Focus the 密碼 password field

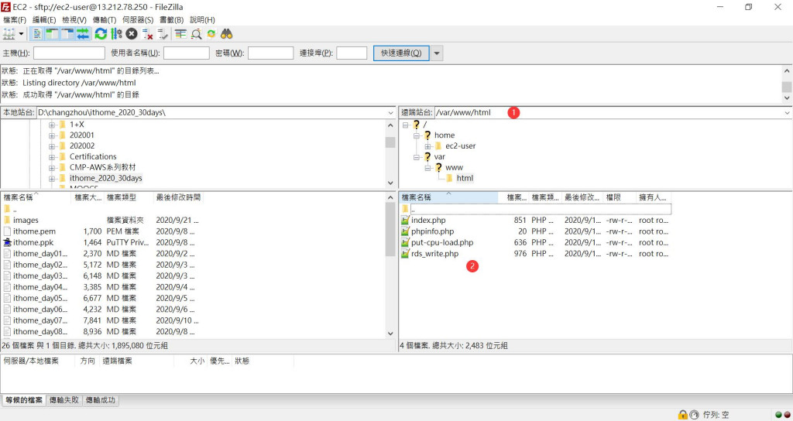(270, 53)
